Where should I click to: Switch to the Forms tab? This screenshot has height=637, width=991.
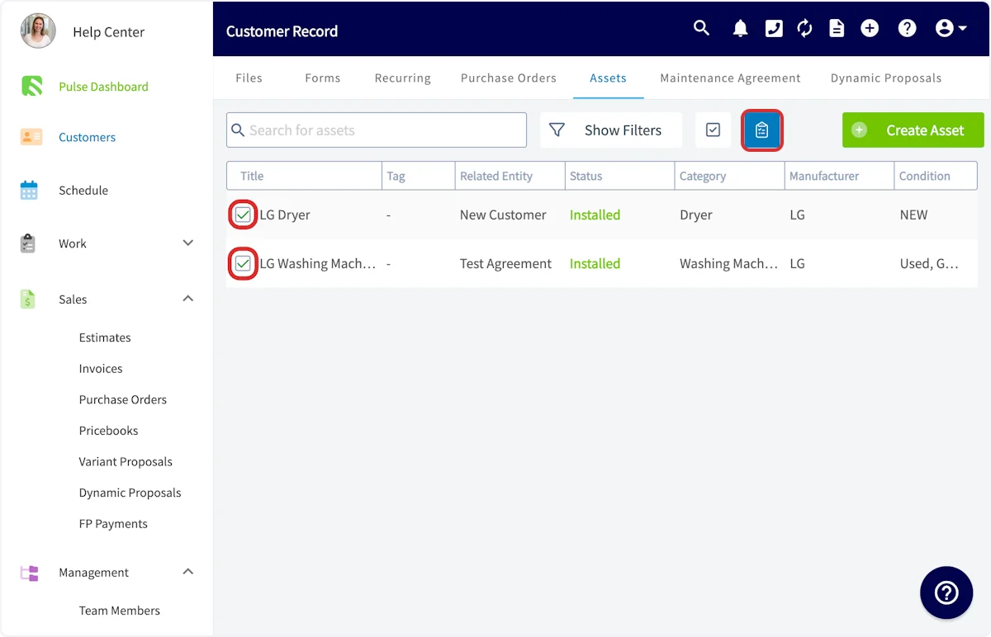coord(322,78)
